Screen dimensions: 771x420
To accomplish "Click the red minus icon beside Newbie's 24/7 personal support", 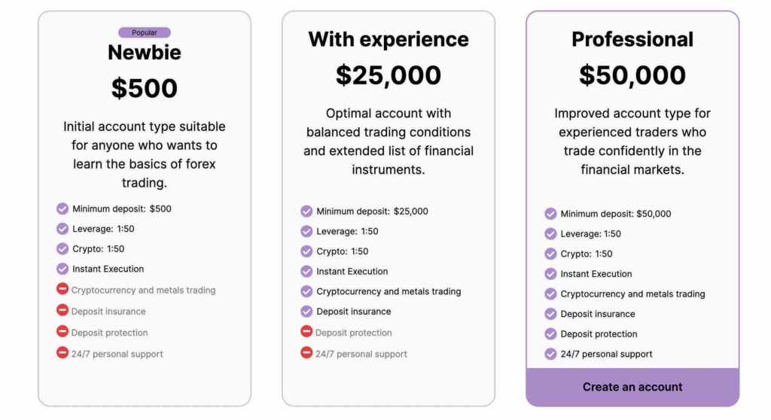I will pos(62,352).
